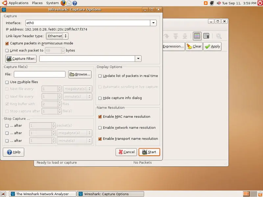Enable stop capture after minute(s) checkbox
Image resolution: width=263 pixels, height=197 pixels.
(x=7, y=141)
